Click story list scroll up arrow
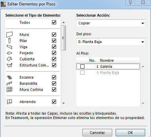The height and width of the screenshot is (137, 151). coord(143,66)
